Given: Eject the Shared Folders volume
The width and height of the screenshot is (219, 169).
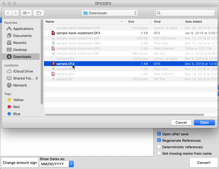Looking at the screenshot, I should [37, 78].
